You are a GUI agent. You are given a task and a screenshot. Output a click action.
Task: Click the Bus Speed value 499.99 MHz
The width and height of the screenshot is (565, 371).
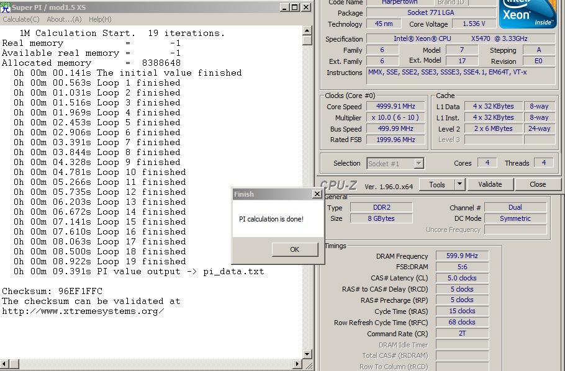pyautogui.click(x=395, y=128)
